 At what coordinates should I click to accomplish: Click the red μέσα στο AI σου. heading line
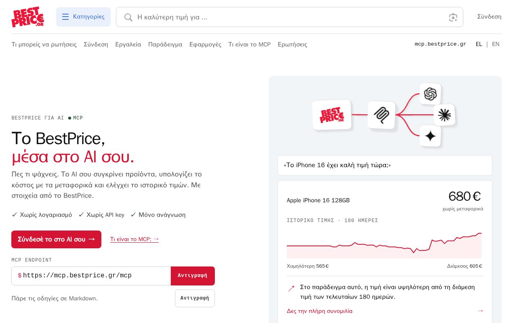coord(73,157)
